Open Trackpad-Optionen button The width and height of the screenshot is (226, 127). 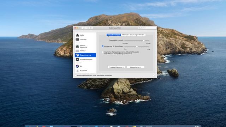[117, 67]
